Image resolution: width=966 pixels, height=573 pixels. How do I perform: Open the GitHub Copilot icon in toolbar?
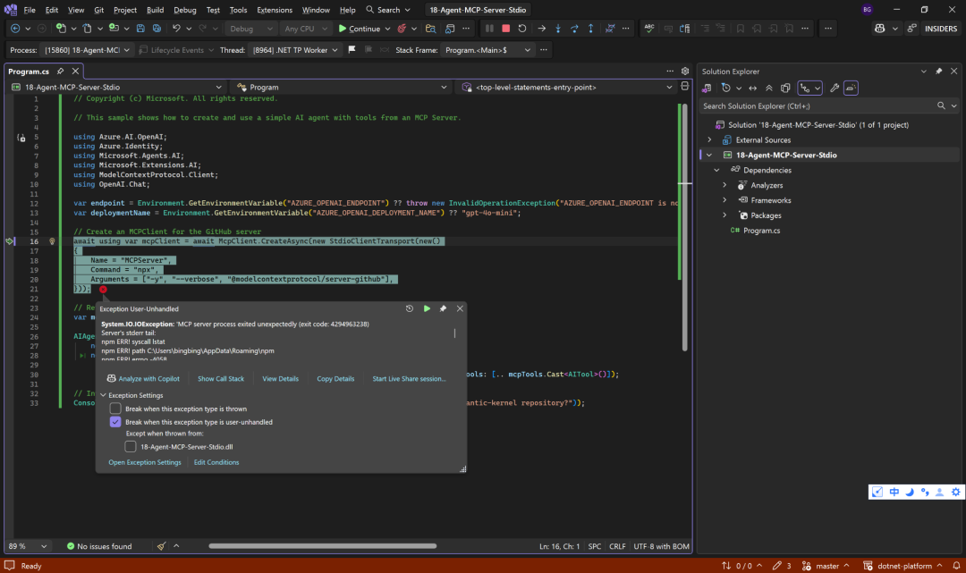click(x=880, y=29)
